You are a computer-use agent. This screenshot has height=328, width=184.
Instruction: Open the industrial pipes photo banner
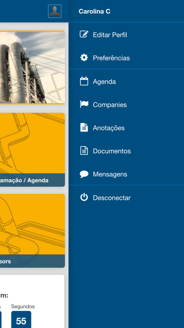point(32,67)
